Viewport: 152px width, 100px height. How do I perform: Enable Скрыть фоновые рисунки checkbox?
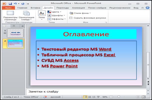tap(71, 18)
